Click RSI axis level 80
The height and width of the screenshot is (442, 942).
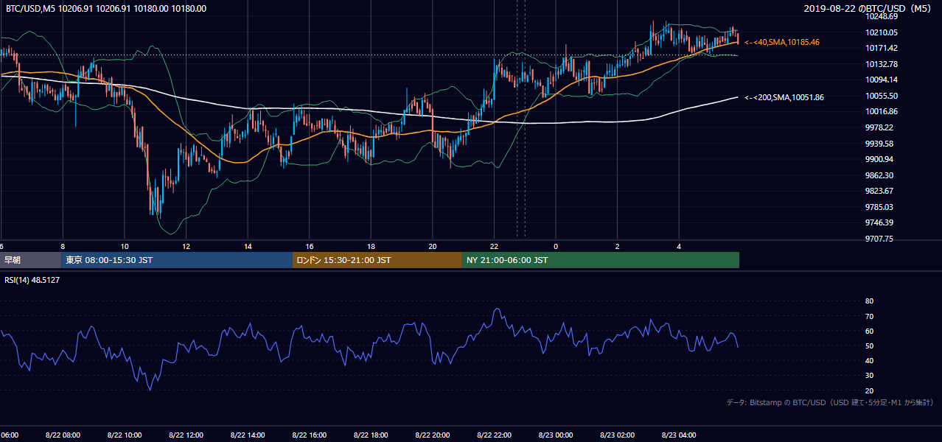(x=869, y=301)
